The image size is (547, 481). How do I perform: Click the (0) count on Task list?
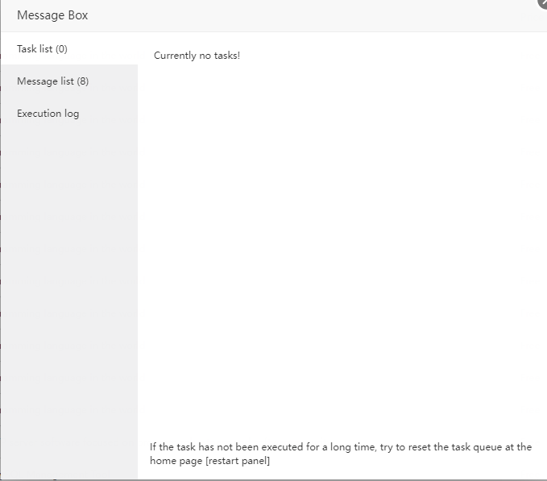61,49
